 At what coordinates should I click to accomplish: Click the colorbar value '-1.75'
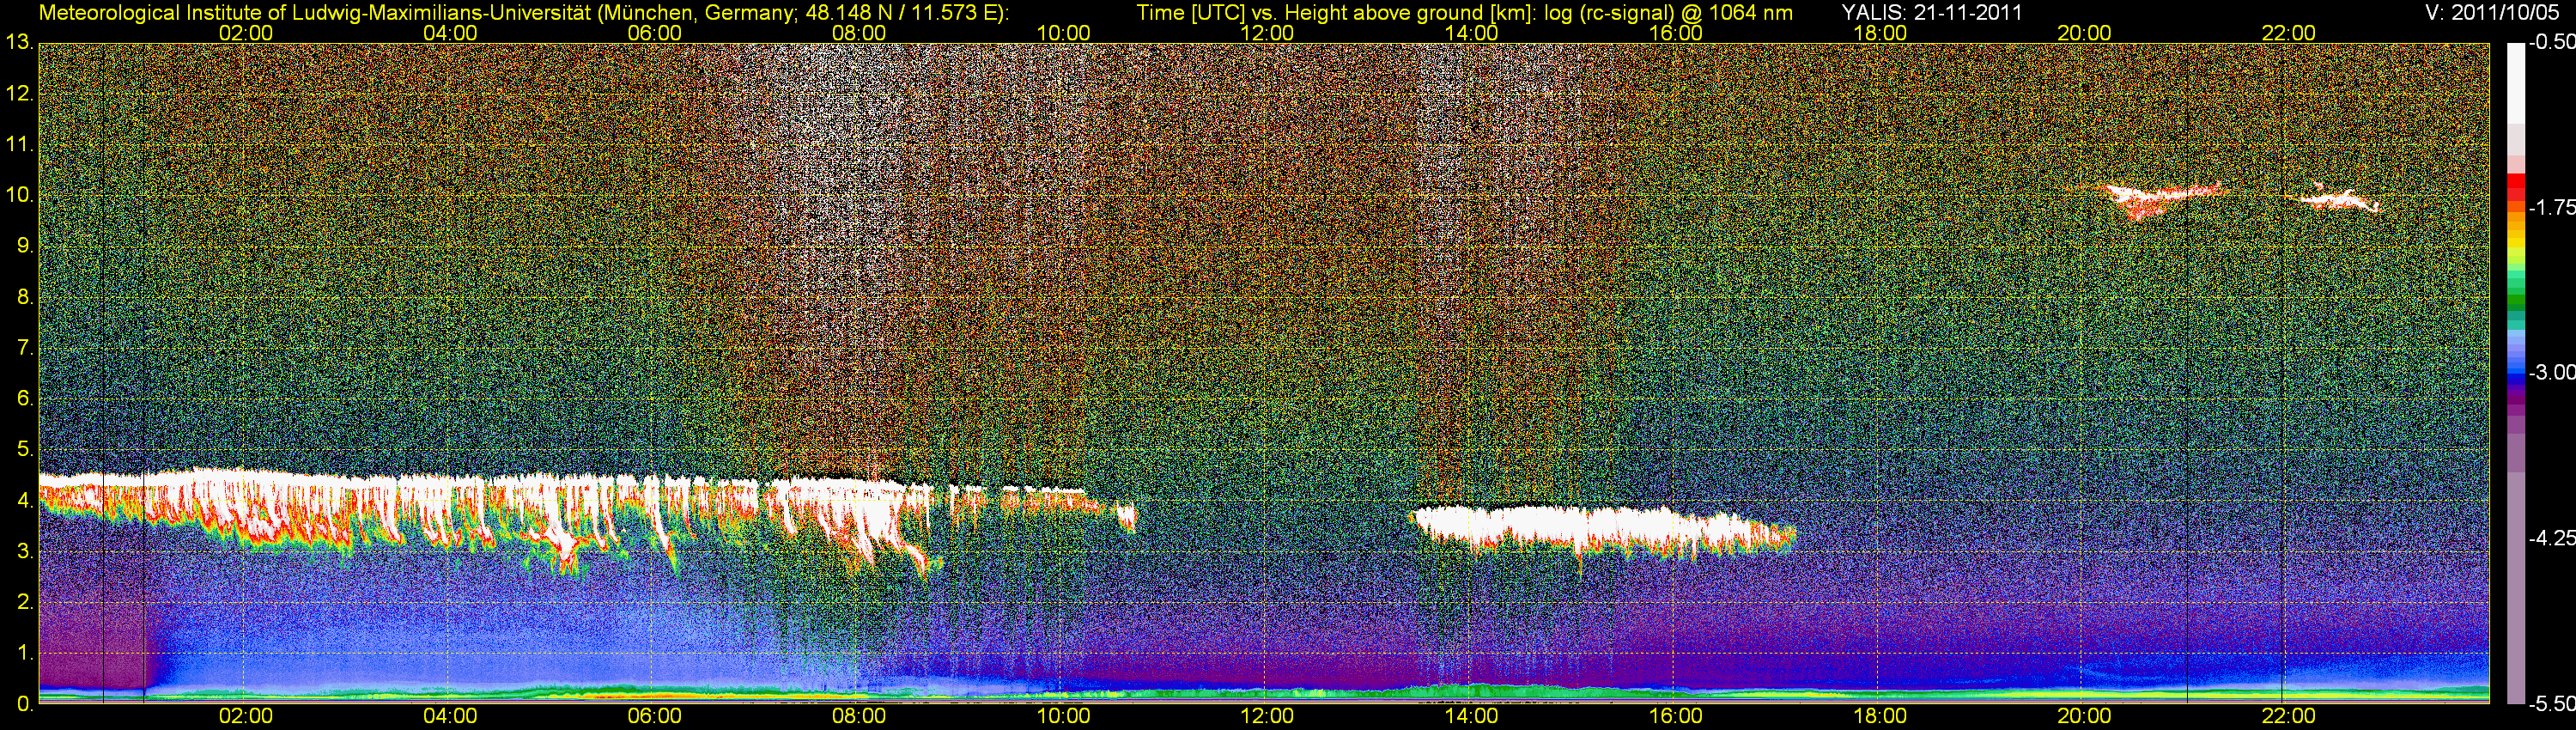(2552, 207)
